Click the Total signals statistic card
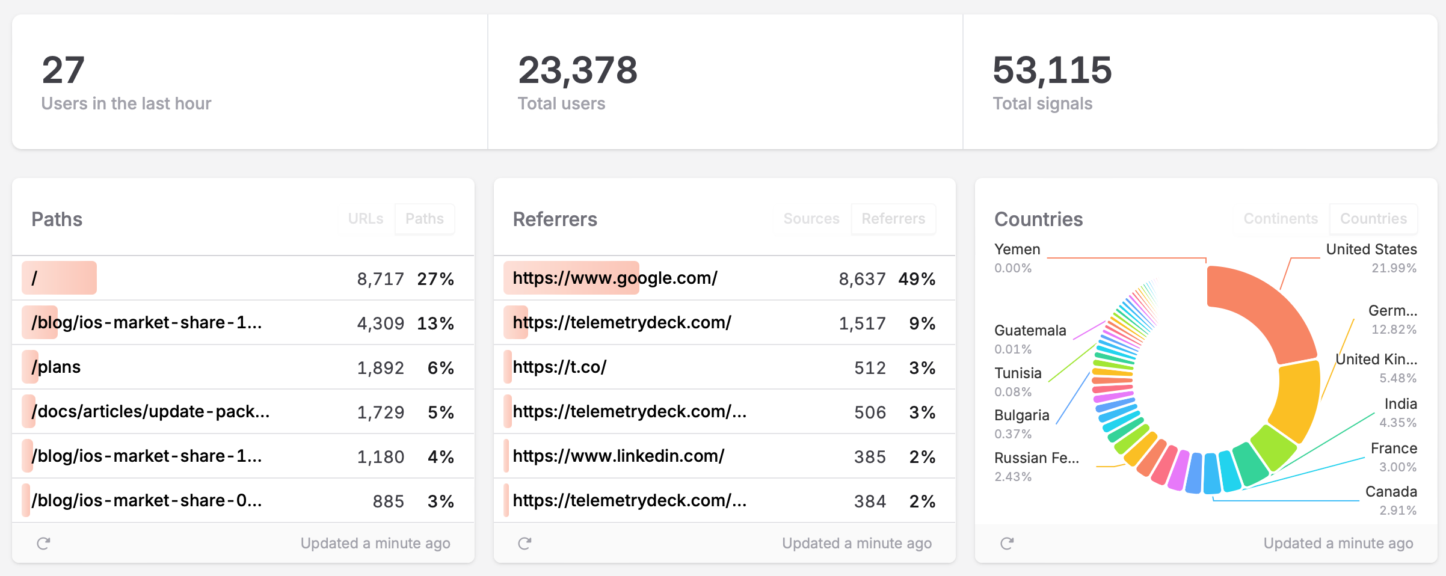 point(1199,82)
